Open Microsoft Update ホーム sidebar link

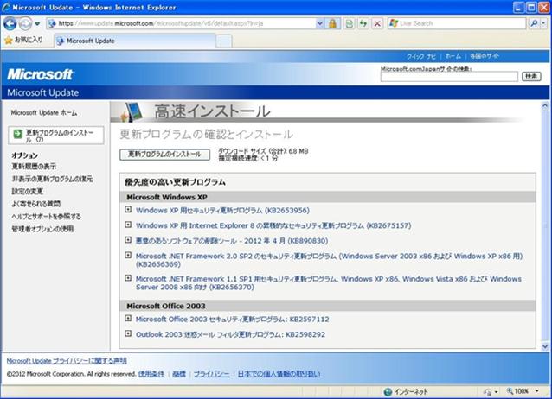[44, 113]
